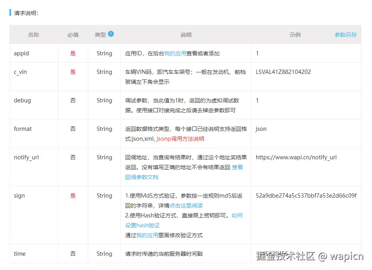Open the info tooltip beside 类型 header
372x270 pixels.
tap(112, 34)
